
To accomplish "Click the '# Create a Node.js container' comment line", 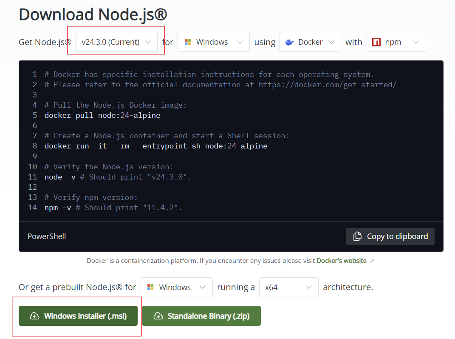I will tap(167, 136).
